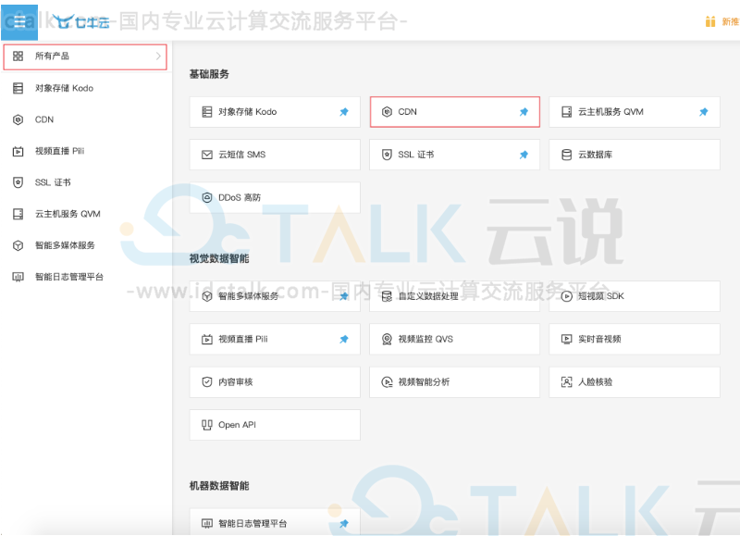Viewport: 740px width, 536px height.
Task: Toggle pin on 视频直播 Pili card
Action: pyautogui.click(x=344, y=339)
